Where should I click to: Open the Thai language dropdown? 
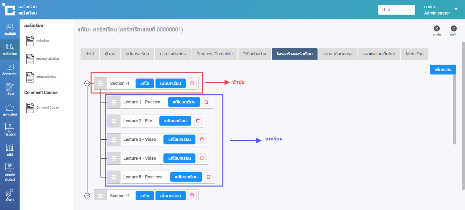(396, 10)
